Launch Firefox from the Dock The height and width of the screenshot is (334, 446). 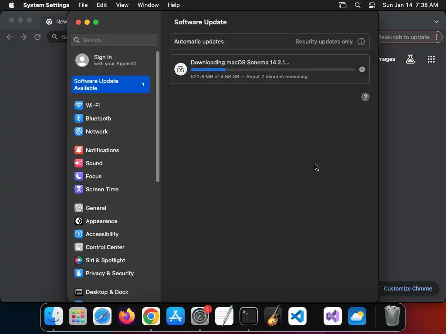127,316
